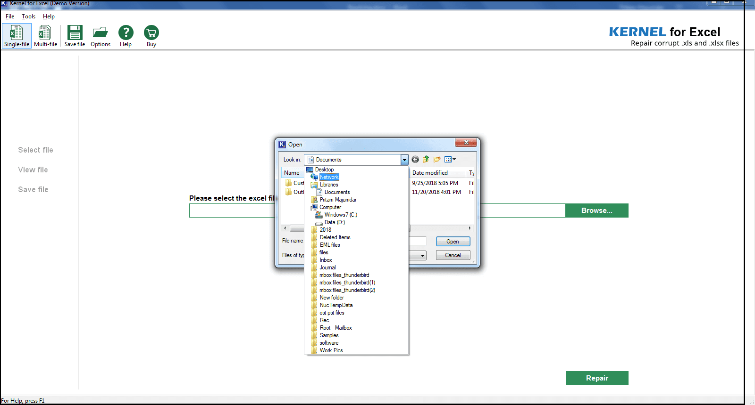This screenshot has height=405, width=755.
Task: Open the Help question mark icon
Action: [x=126, y=36]
